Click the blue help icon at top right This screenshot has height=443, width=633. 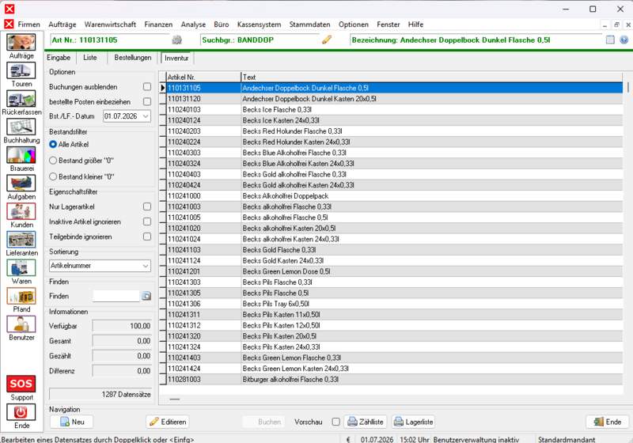coord(624,40)
